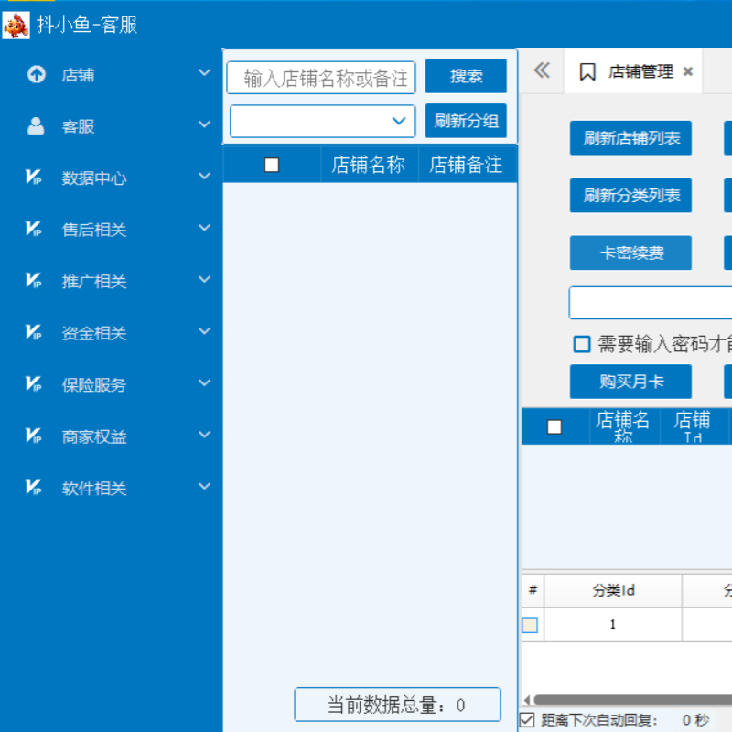Click the cell showing 1 under 分类Id

click(x=613, y=625)
